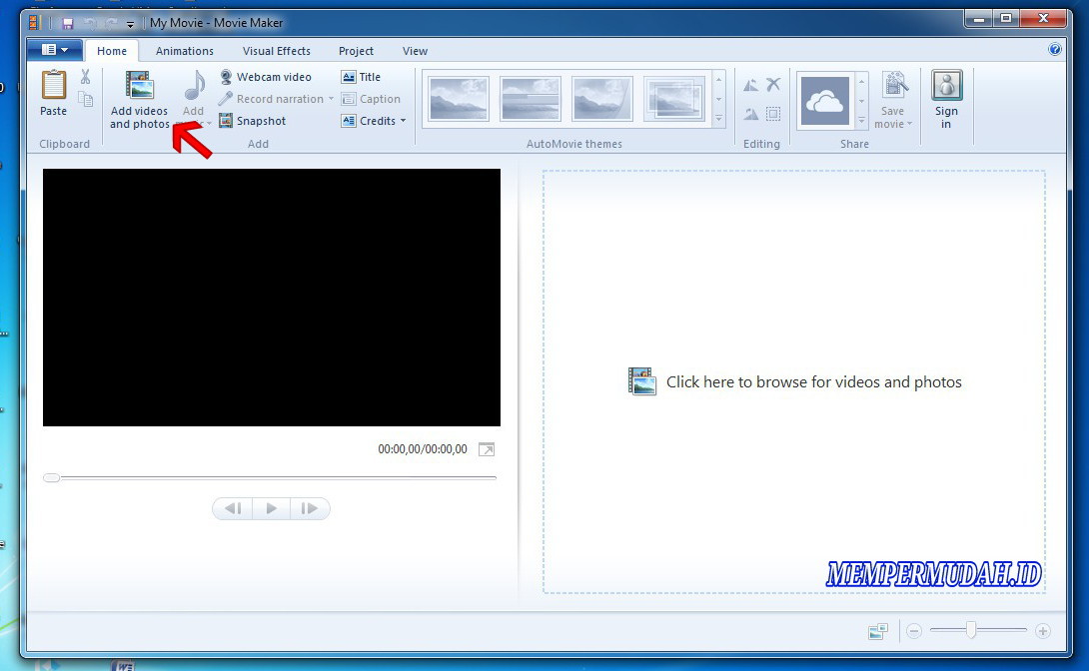Apply the first AutoMovie theme thumbnail

tap(459, 99)
